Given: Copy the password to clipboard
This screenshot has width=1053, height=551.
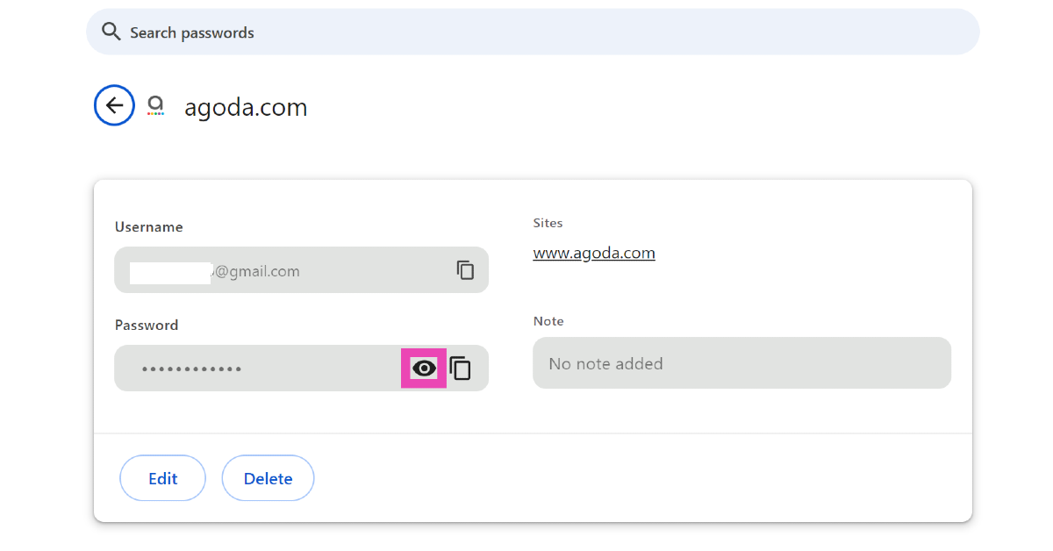Looking at the screenshot, I should click(461, 369).
